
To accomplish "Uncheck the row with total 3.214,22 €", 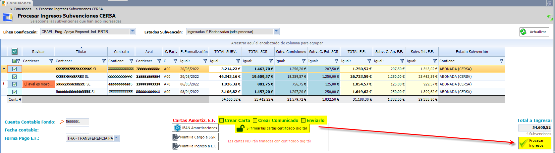I will [x=14, y=69].
